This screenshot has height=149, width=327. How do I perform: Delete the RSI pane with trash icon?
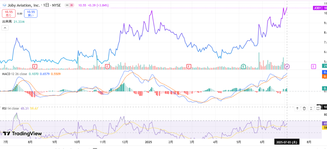(x=304, y=108)
